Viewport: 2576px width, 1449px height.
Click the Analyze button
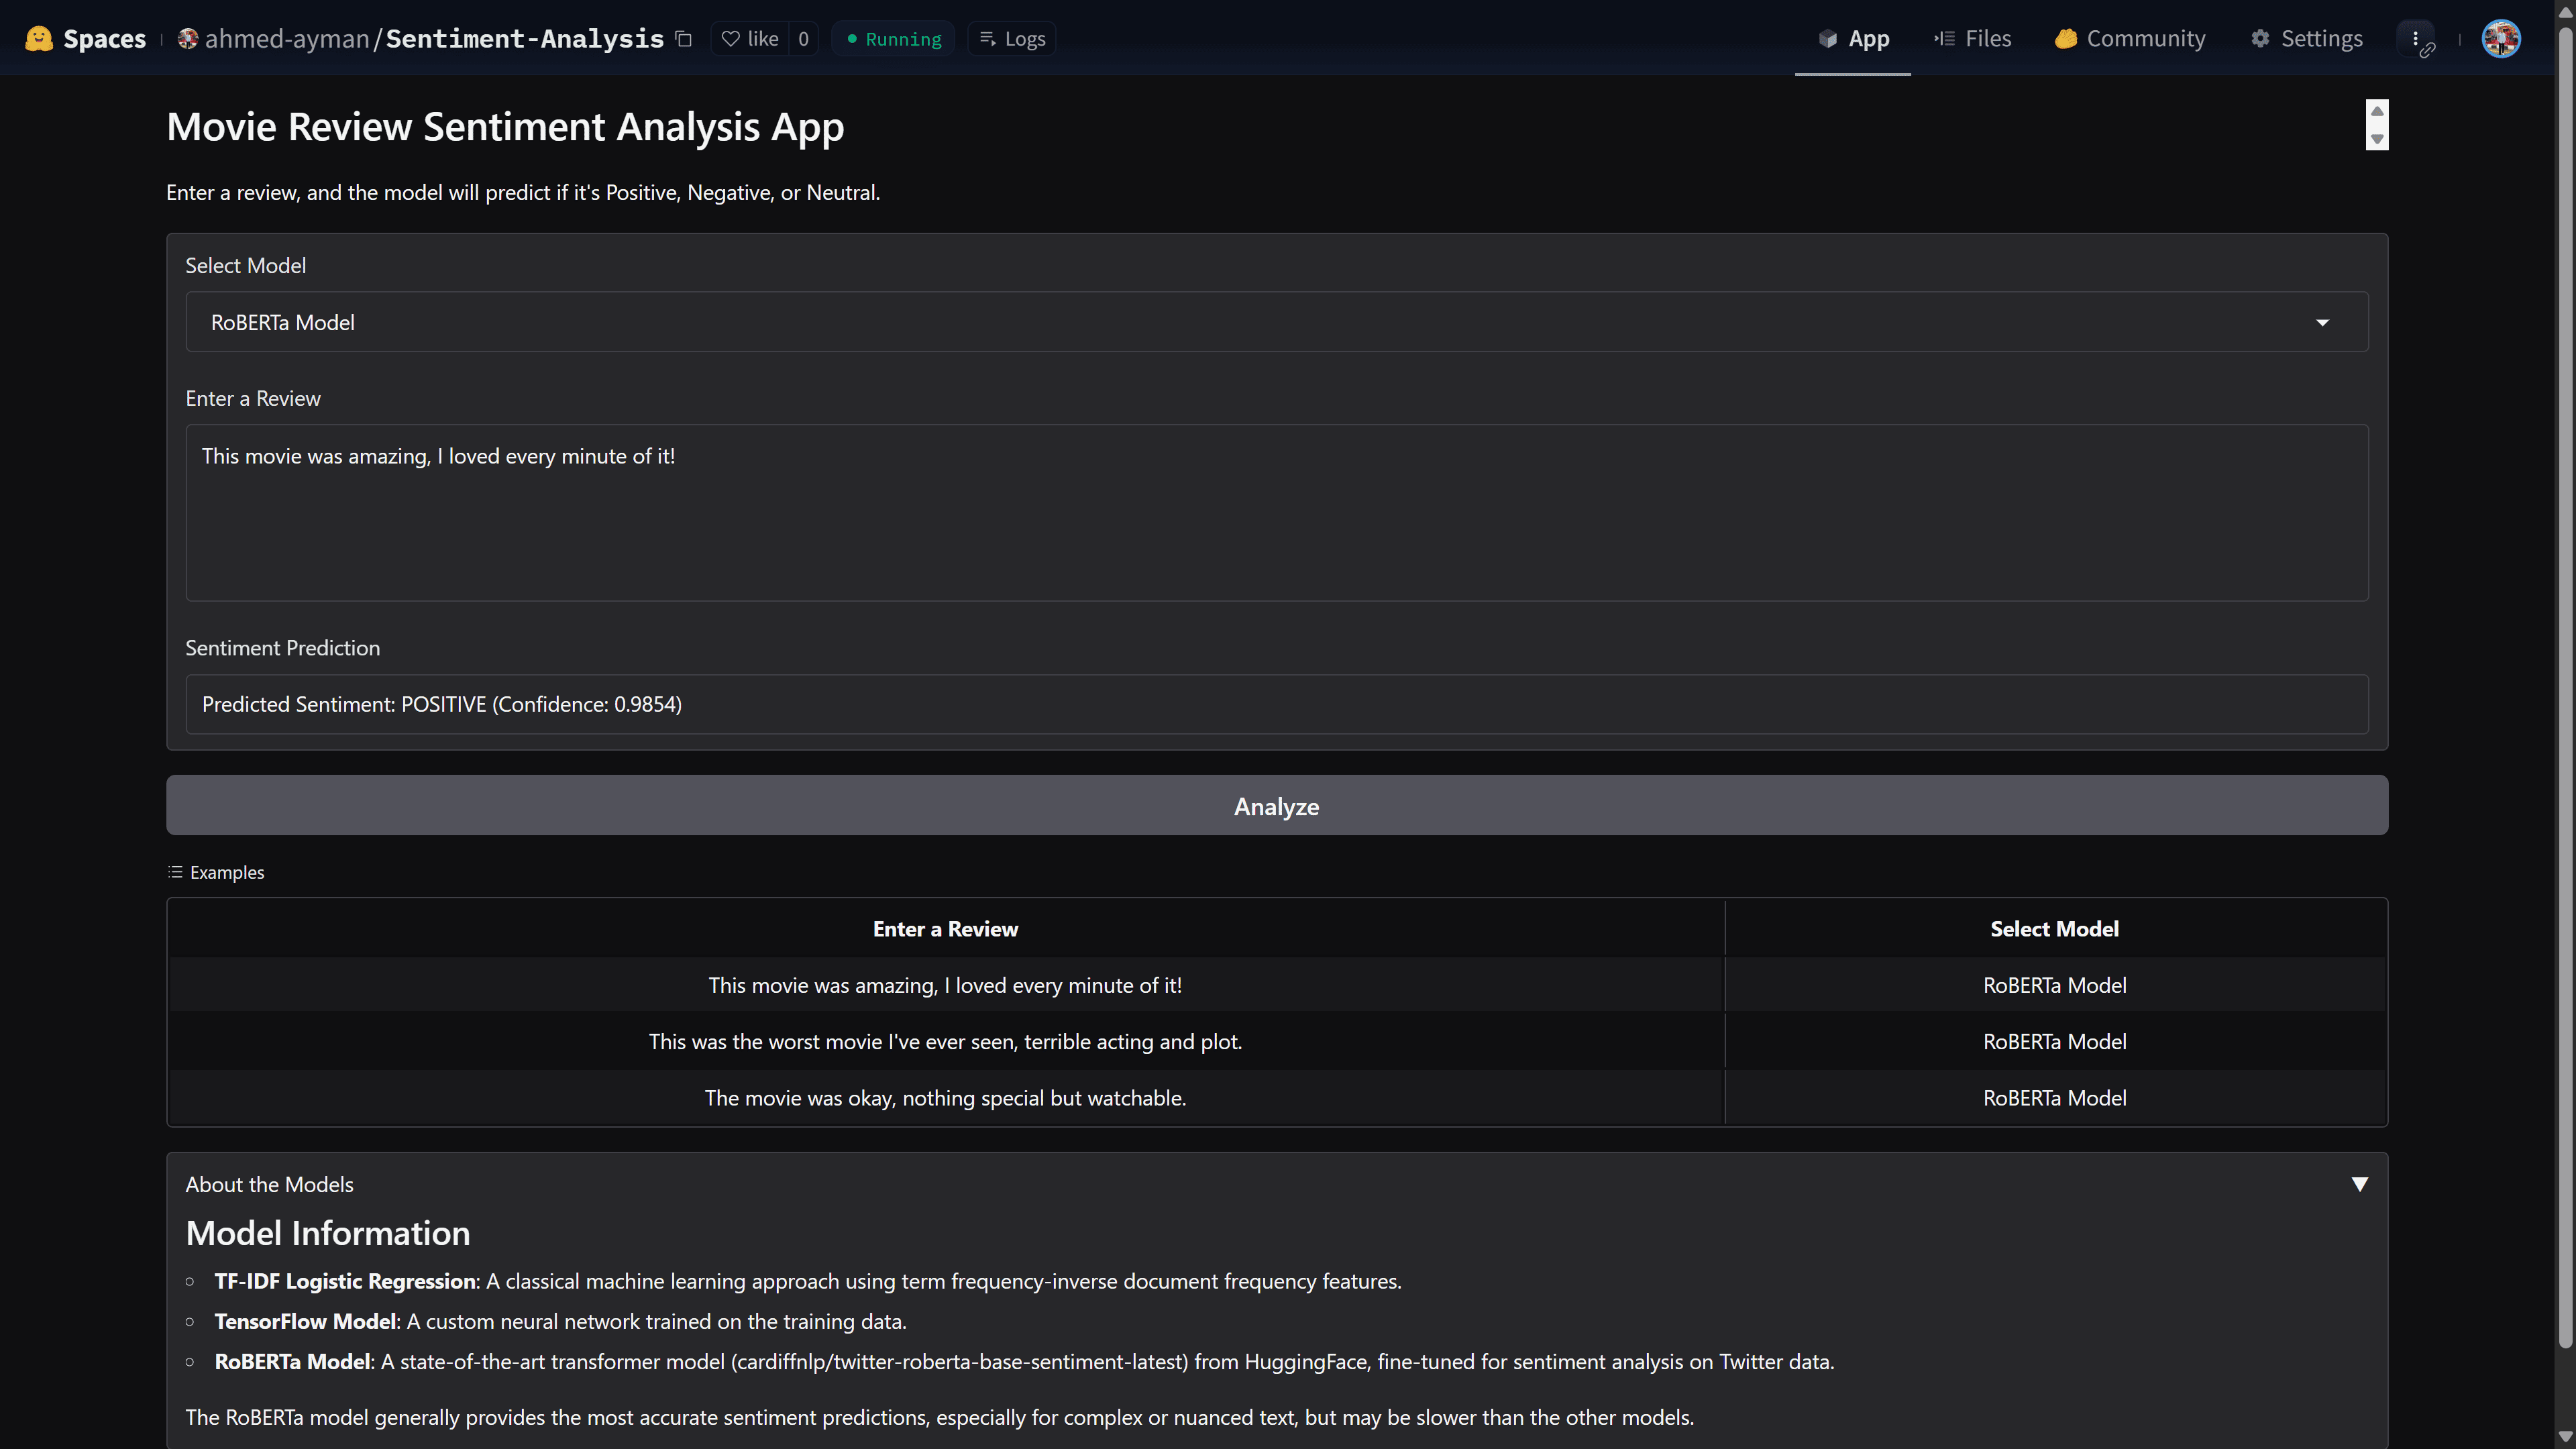[1276, 806]
